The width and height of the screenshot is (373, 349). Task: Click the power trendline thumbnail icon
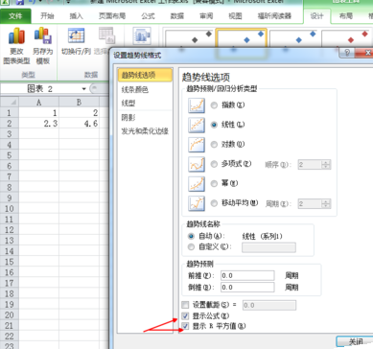tap(197, 184)
